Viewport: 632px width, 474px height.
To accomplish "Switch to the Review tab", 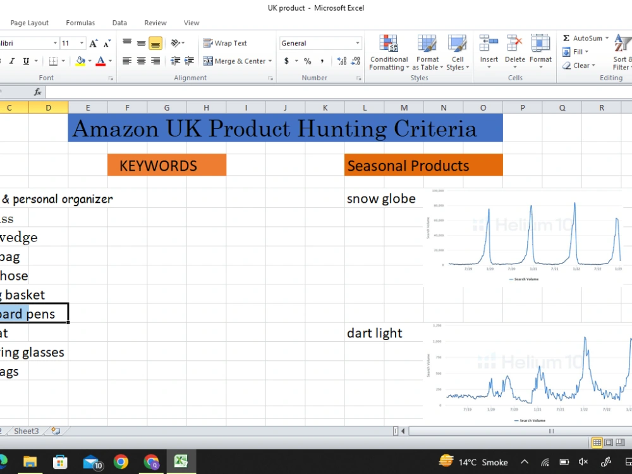I will point(155,23).
